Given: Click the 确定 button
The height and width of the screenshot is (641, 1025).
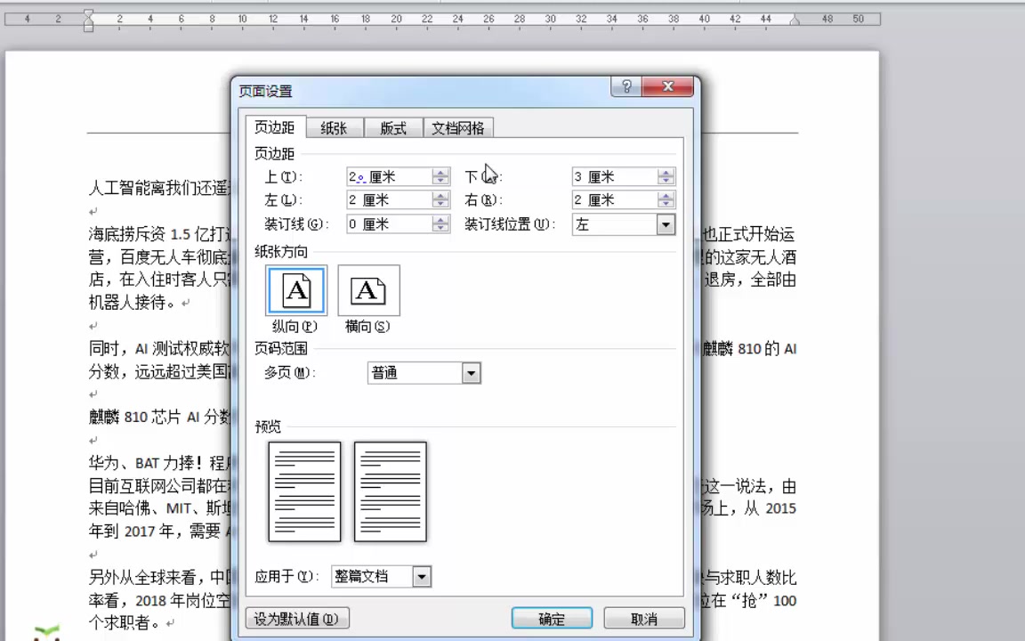Looking at the screenshot, I should point(552,618).
